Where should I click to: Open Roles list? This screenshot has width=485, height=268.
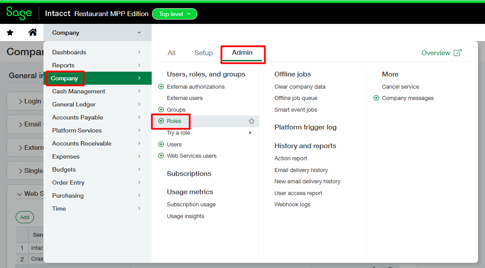point(174,121)
